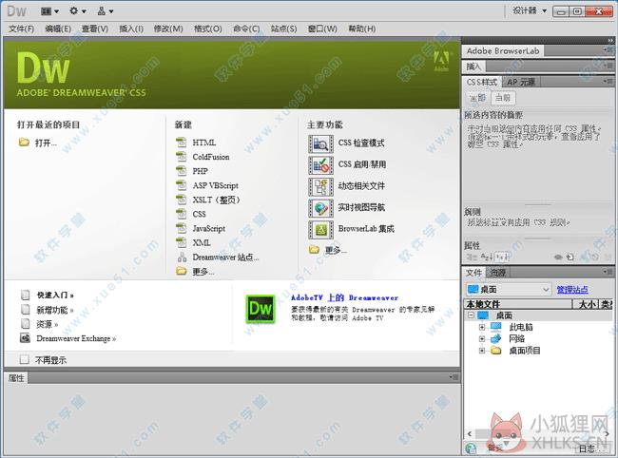Click the XML file icon
This screenshot has width=618, height=458.
click(x=181, y=242)
